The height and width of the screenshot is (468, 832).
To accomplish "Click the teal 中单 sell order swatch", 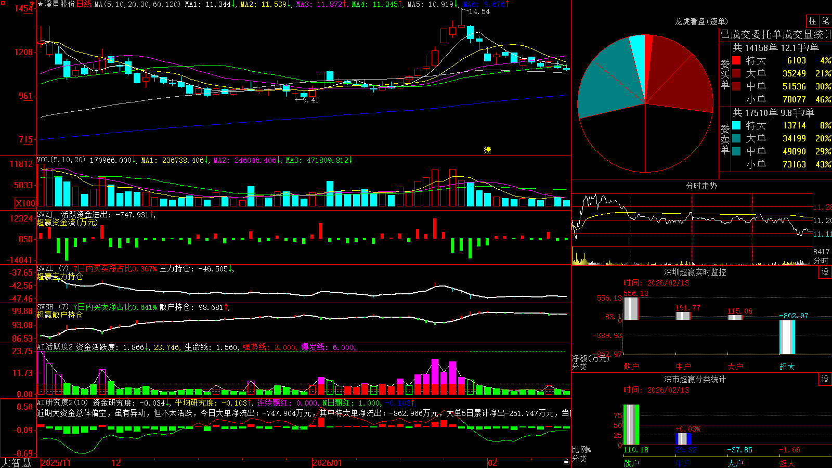I will (x=736, y=151).
